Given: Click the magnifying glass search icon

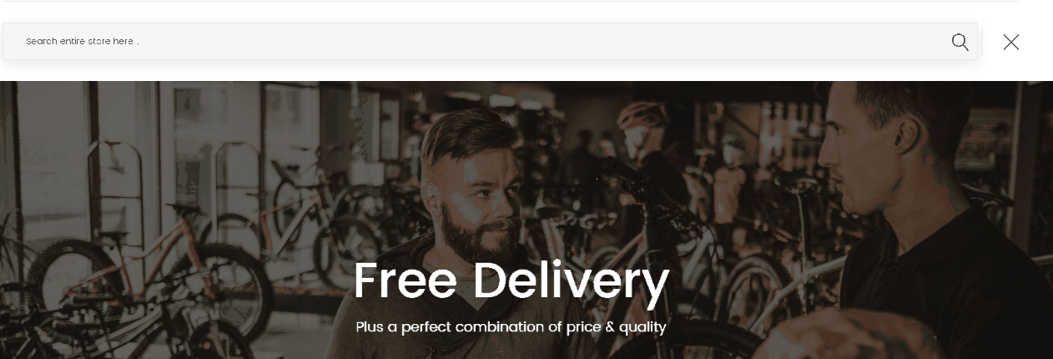Looking at the screenshot, I should pyautogui.click(x=960, y=42).
